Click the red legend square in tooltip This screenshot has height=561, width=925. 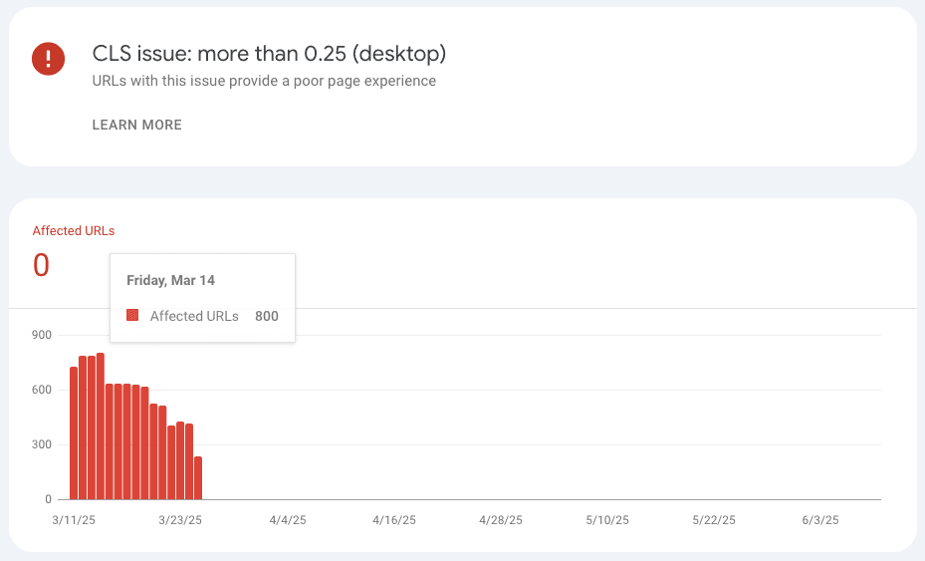[x=132, y=316]
